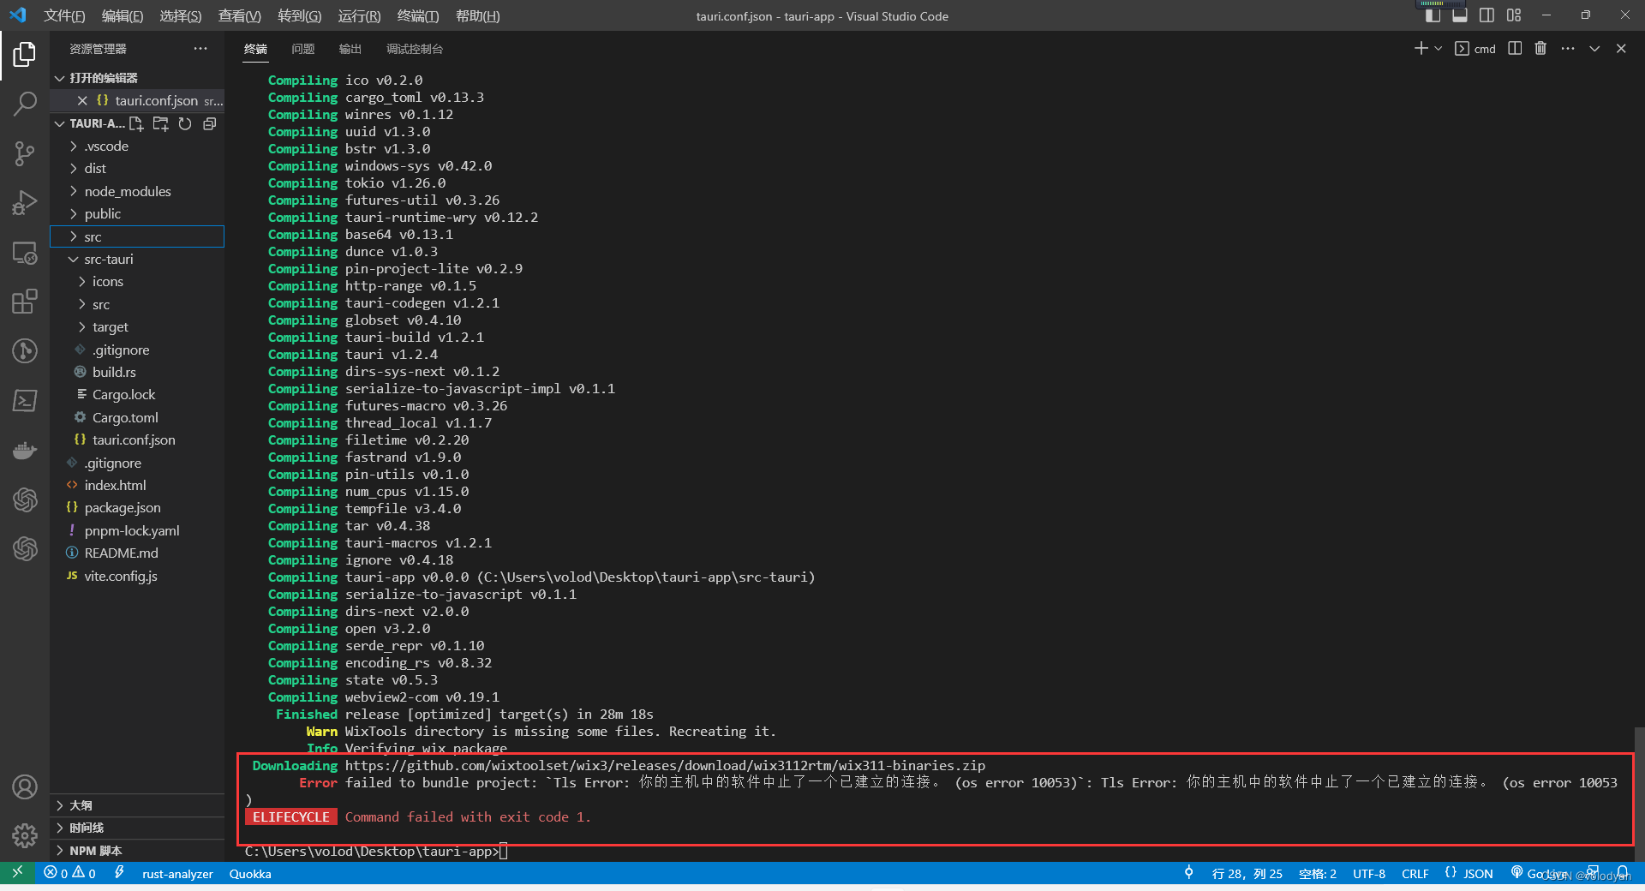Toggle panel visibility in title bar
1645x891 pixels.
click(1460, 15)
